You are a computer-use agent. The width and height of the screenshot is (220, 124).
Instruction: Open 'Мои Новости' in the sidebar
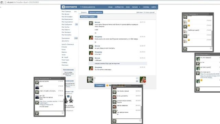click(x=66, y=30)
